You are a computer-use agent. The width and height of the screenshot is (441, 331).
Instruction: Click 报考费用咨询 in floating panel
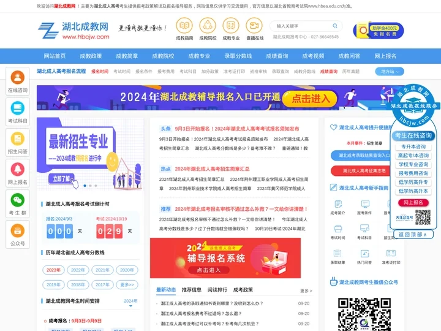click(413, 173)
